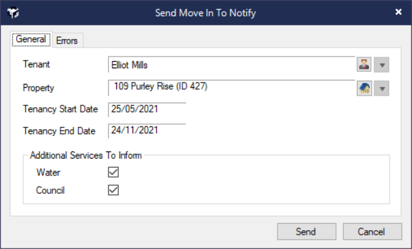The height and width of the screenshot is (249, 412).
Task: Open the property house lookup icon
Action: pos(364,88)
